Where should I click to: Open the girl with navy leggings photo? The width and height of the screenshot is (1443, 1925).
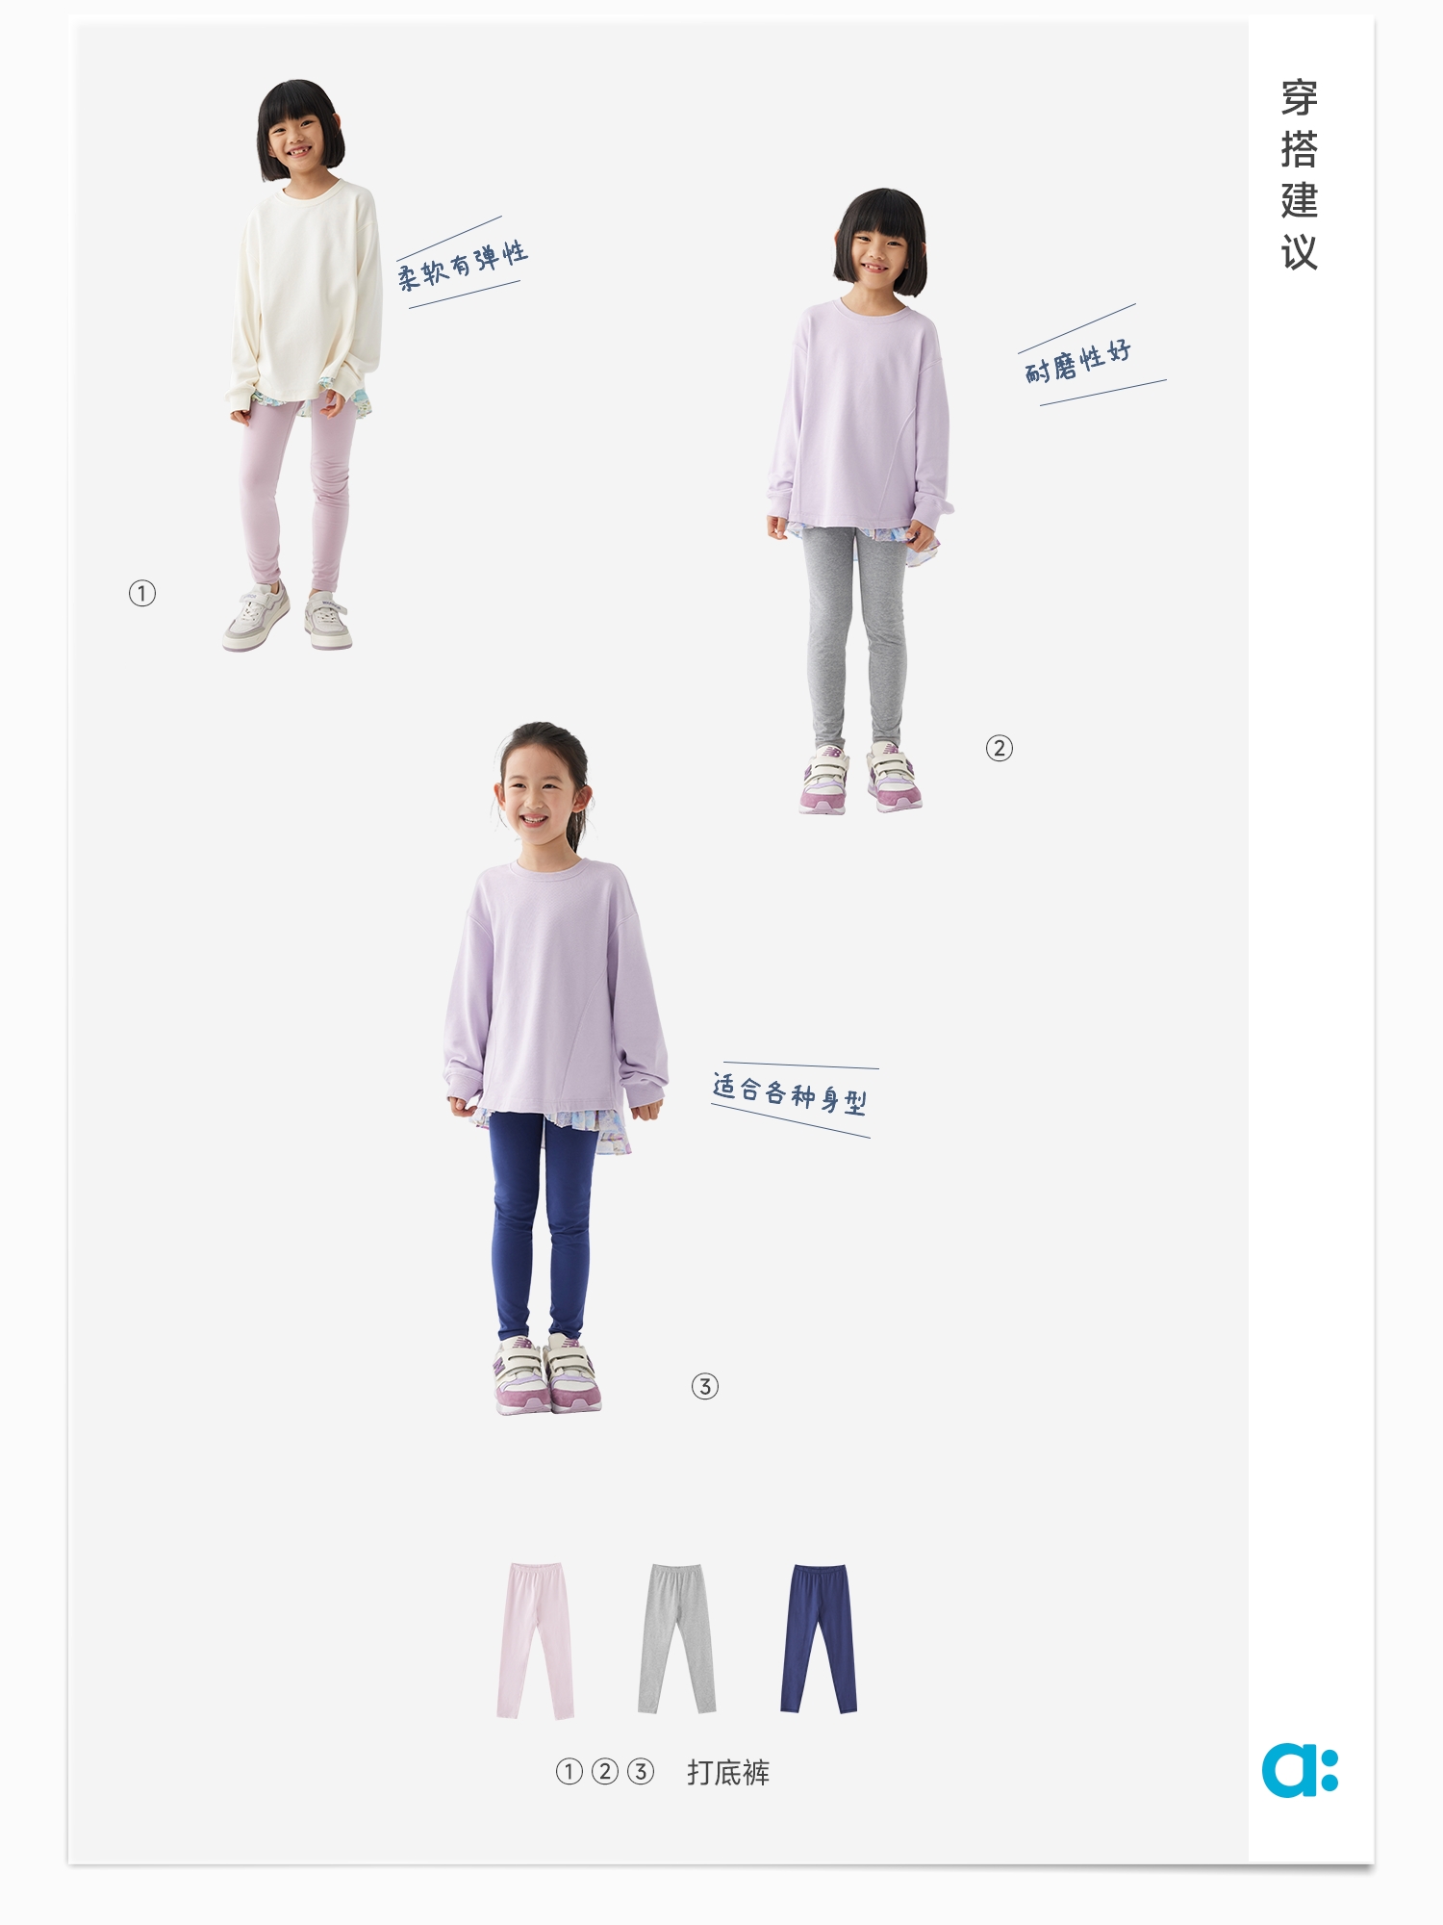coord(555,1068)
